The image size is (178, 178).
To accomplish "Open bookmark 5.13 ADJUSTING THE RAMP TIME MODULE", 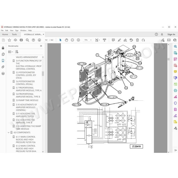I will tap(28, 127).
